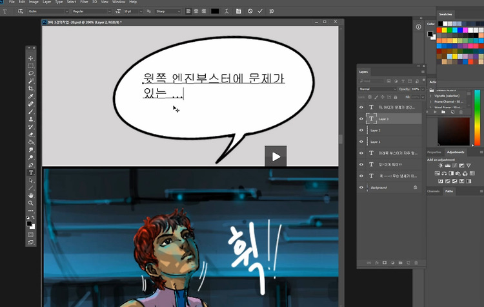
Task: Select the Line tool
Action: click(31, 188)
